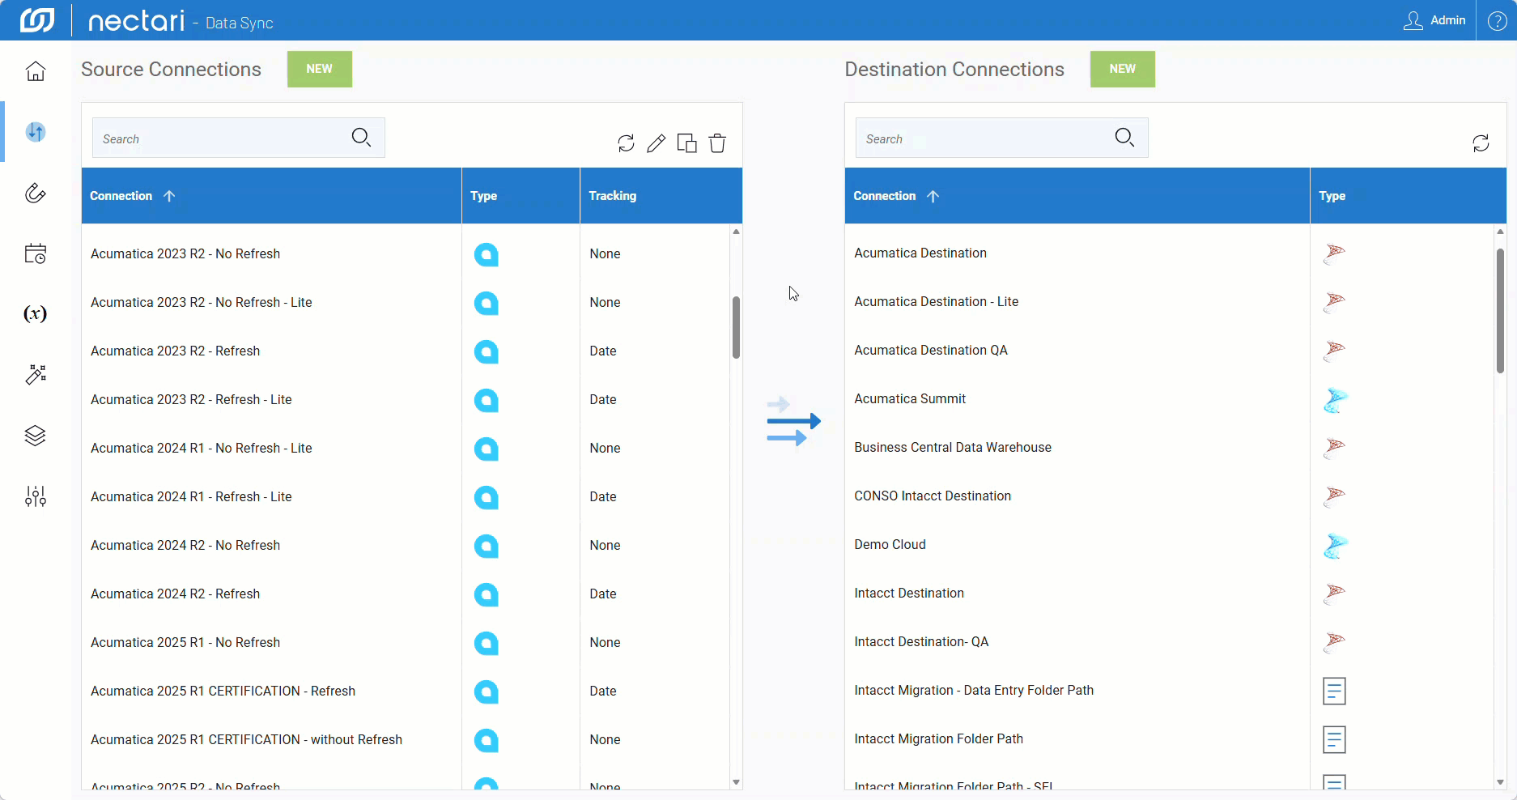Select Acumatica 2023 R2 - Refresh row

(405, 351)
